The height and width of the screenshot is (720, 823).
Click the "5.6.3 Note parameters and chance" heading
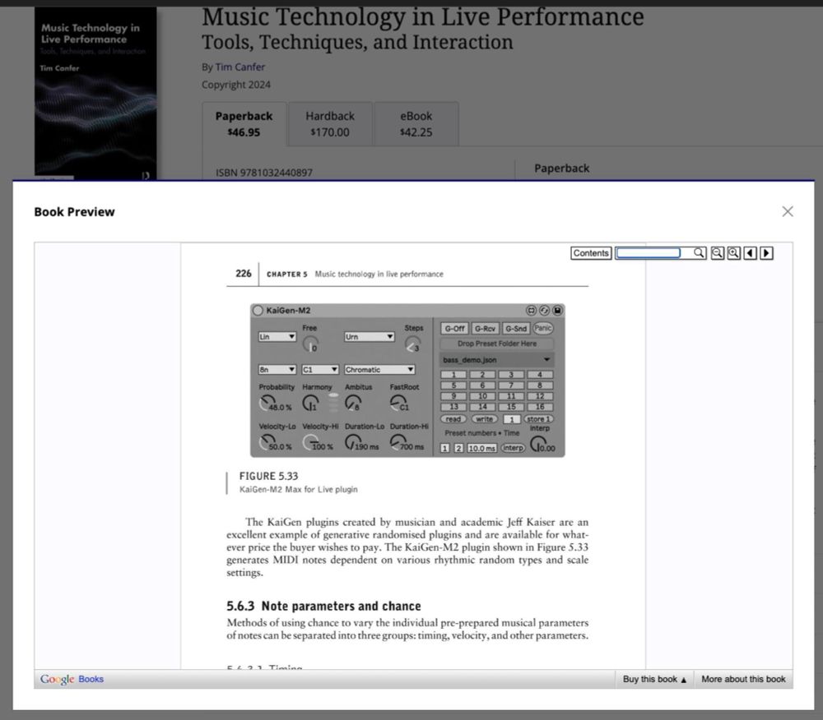[x=323, y=607]
